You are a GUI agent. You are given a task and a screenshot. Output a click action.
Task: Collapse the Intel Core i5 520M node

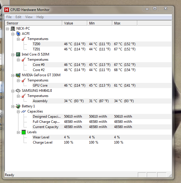[x=13, y=55]
